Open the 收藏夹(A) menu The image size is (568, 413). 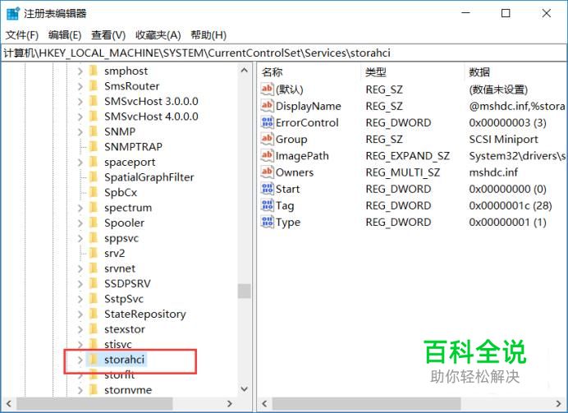pyautogui.click(x=158, y=34)
